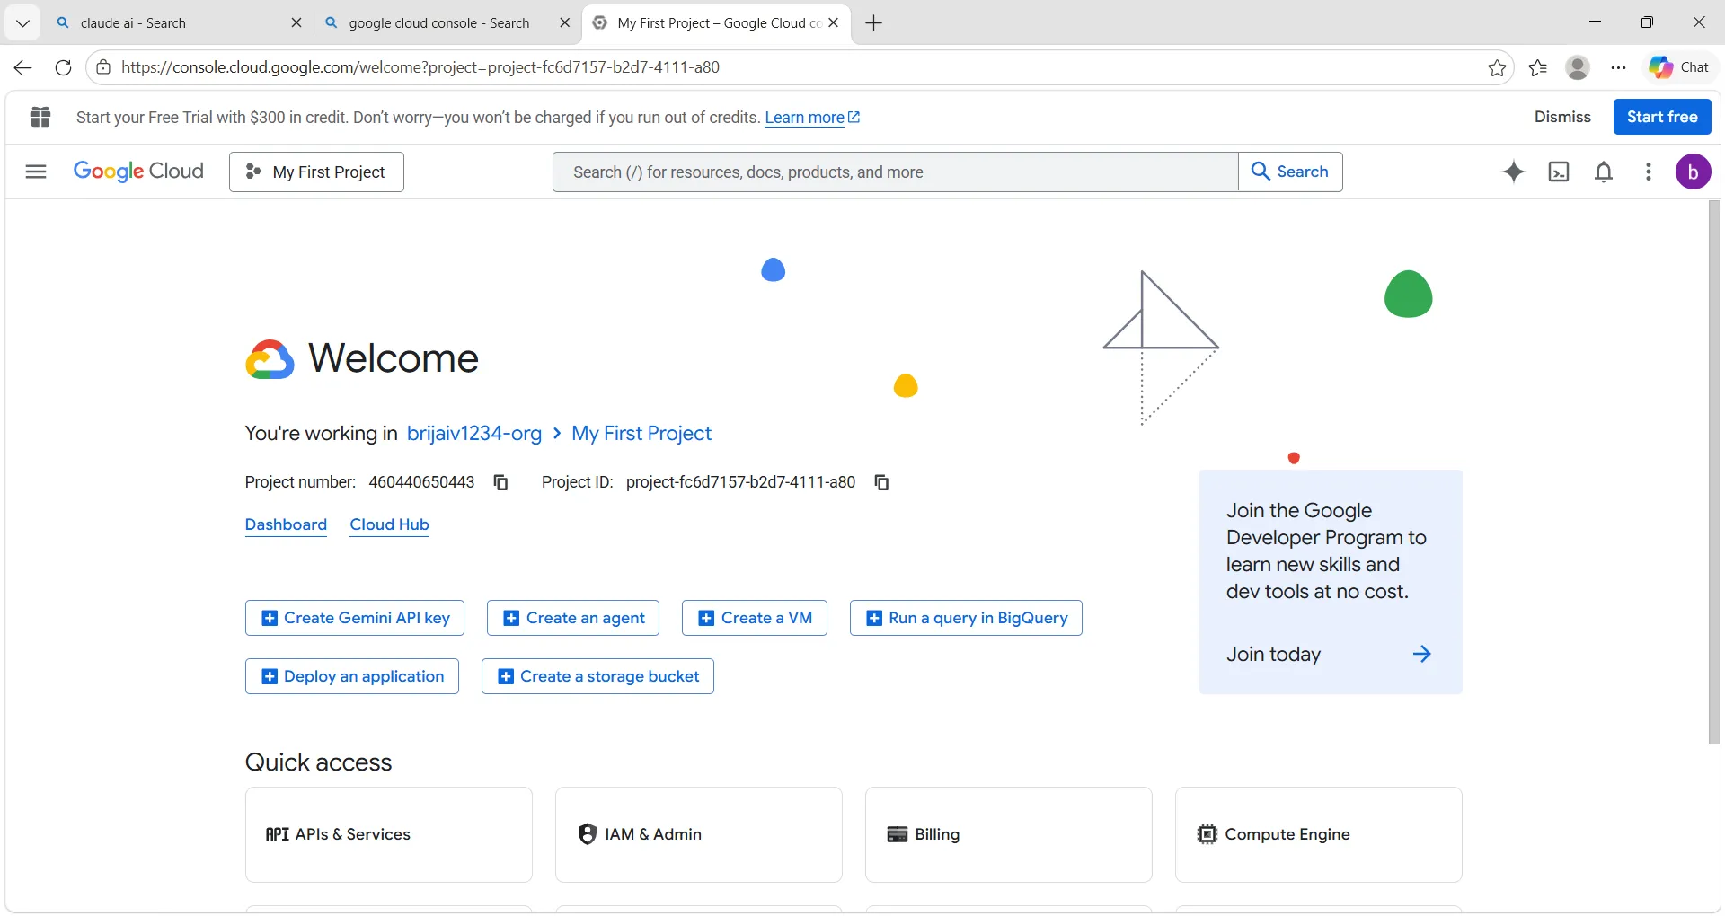1725x916 pixels.
Task: Switch to google cloud console Search tab
Action: click(x=440, y=23)
